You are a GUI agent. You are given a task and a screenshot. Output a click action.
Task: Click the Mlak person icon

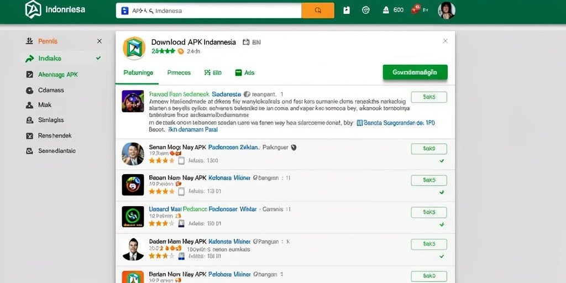[x=30, y=106]
